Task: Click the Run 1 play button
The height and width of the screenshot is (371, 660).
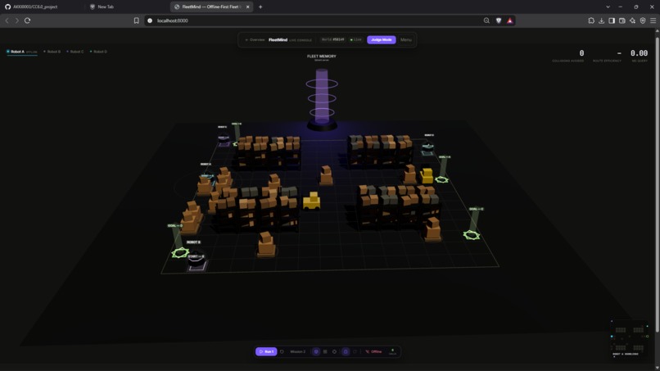Action: pyautogui.click(x=266, y=351)
